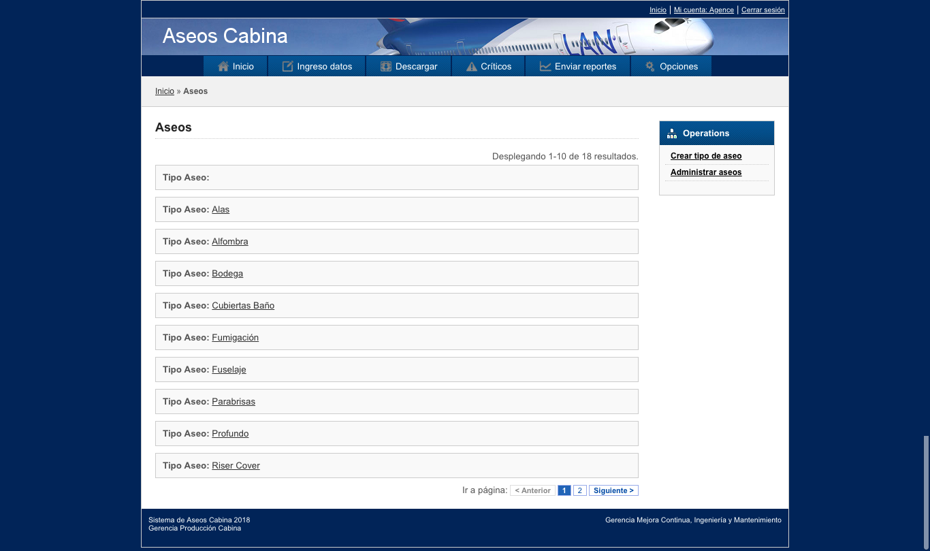Click Inicio link in the breadcrumb
The width and height of the screenshot is (930, 551).
pyautogui.click(x=165, y=91)
